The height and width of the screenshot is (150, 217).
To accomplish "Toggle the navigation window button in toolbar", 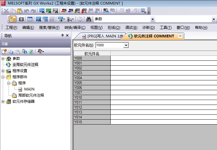I will click(13, 19).
